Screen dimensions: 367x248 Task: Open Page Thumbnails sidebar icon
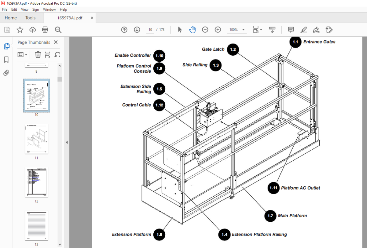7,46
